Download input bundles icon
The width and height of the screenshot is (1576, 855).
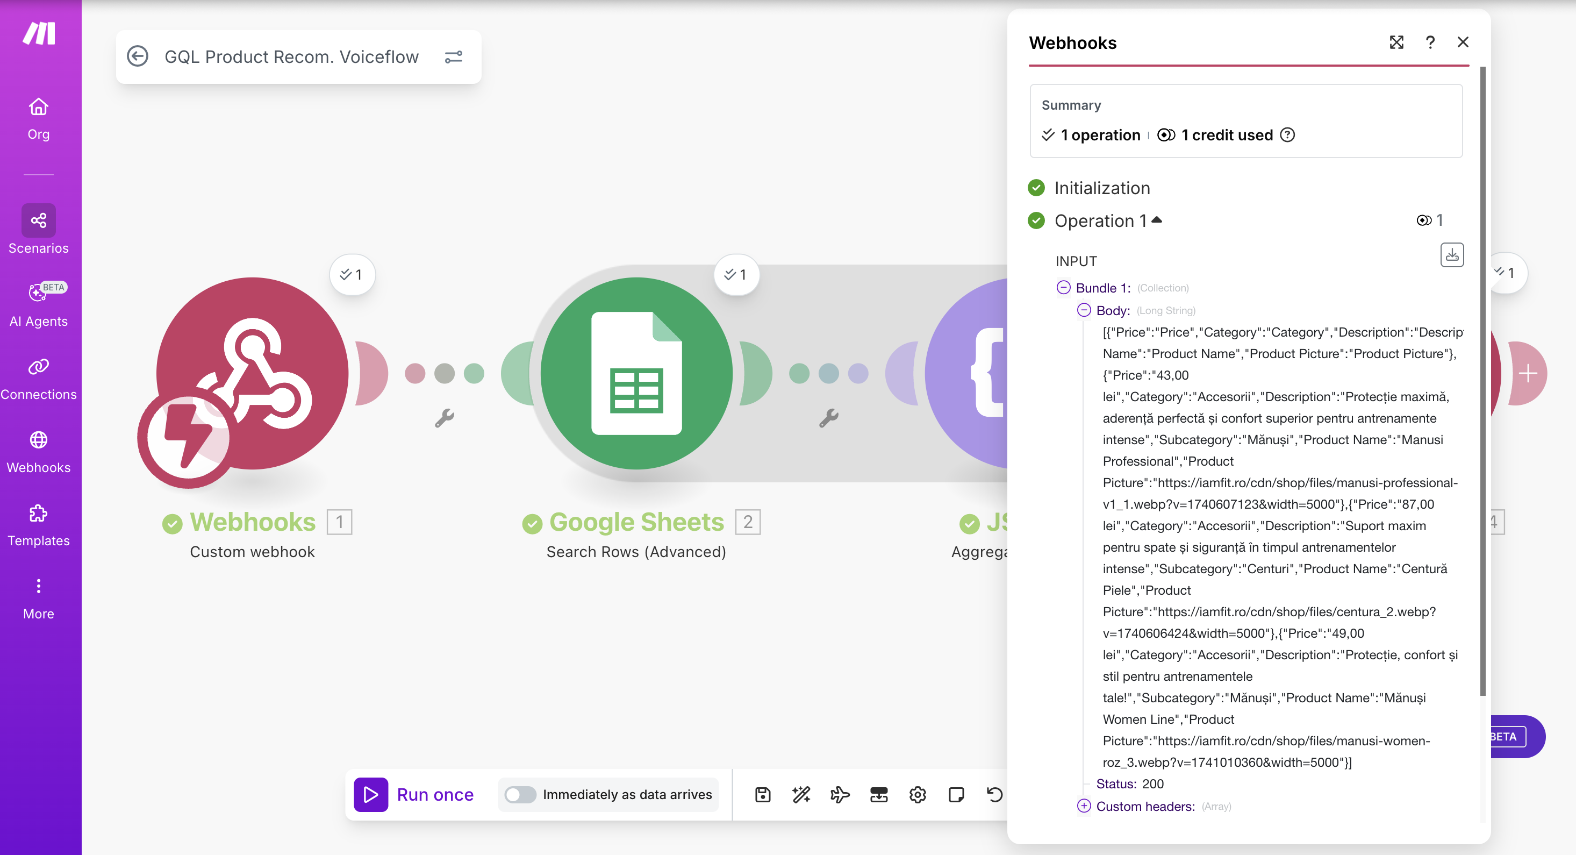[1452, 254]
